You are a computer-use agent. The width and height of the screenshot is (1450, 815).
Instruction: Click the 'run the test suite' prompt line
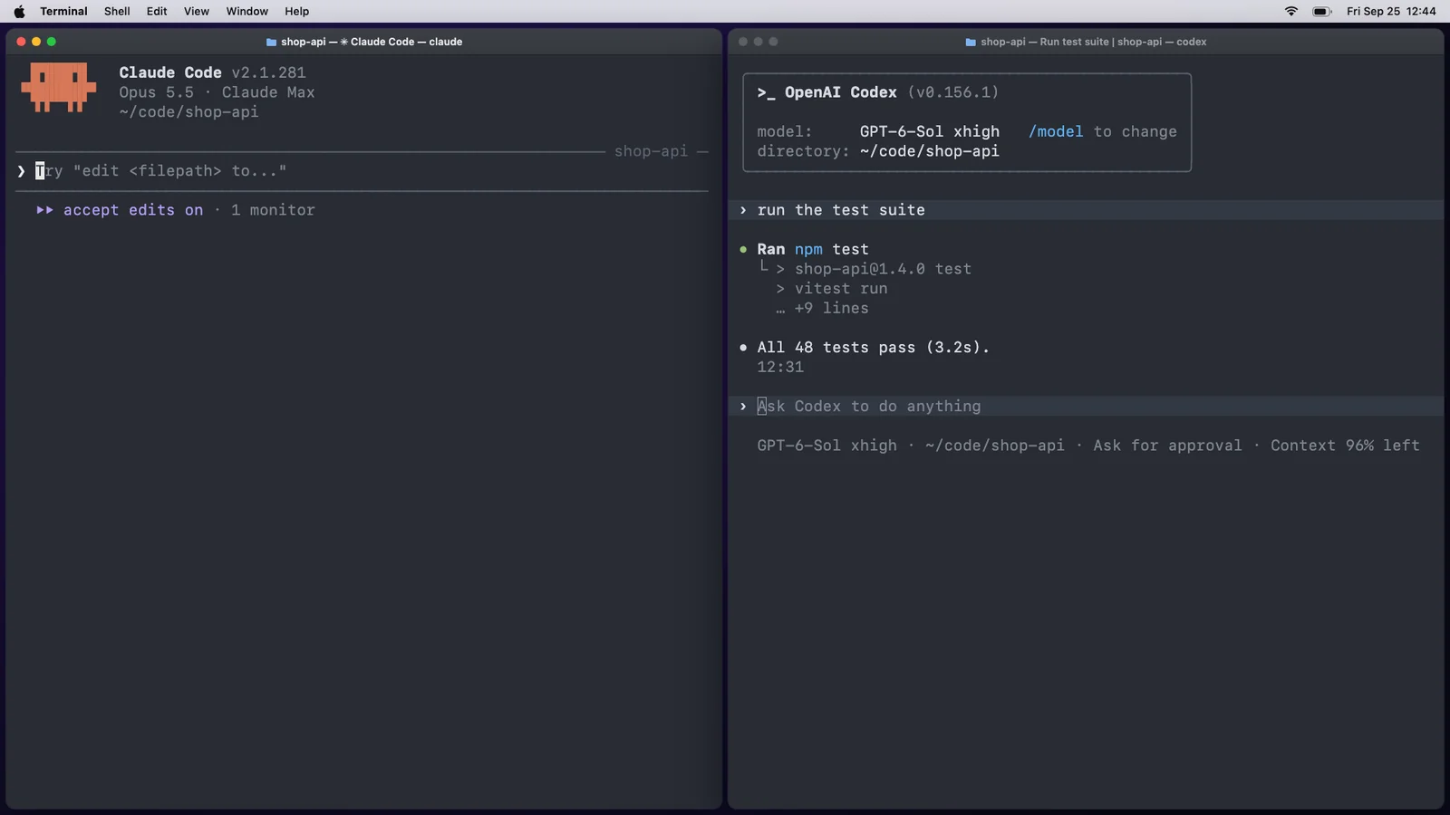pyautogui.click(x=1086, y=210)
